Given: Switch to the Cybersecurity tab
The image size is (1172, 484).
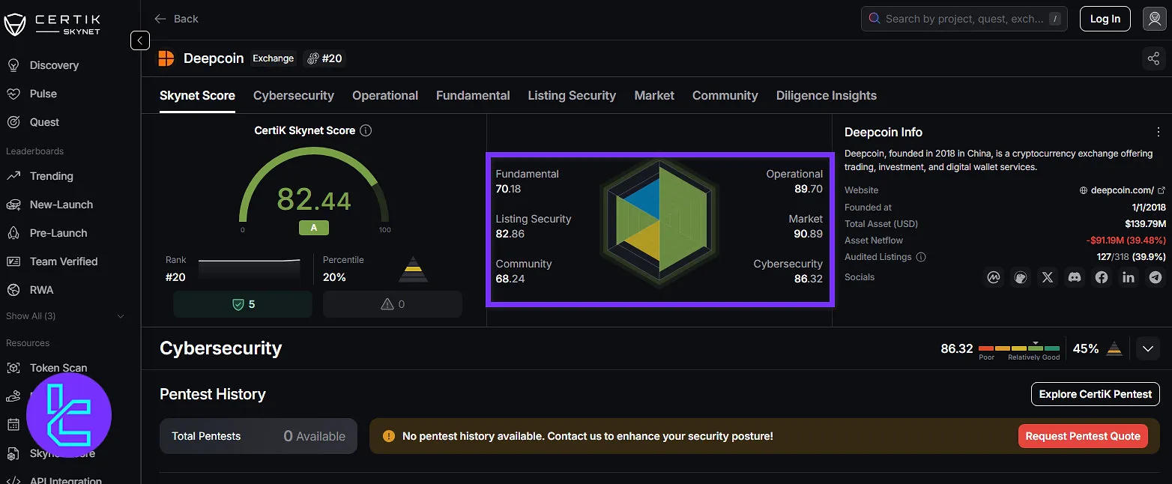Looking at the screenshot, I should (x=294, y=96).
